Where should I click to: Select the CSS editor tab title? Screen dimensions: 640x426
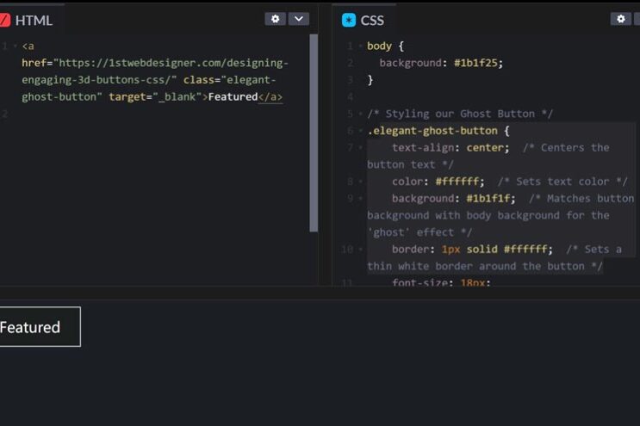coord(372,20)
